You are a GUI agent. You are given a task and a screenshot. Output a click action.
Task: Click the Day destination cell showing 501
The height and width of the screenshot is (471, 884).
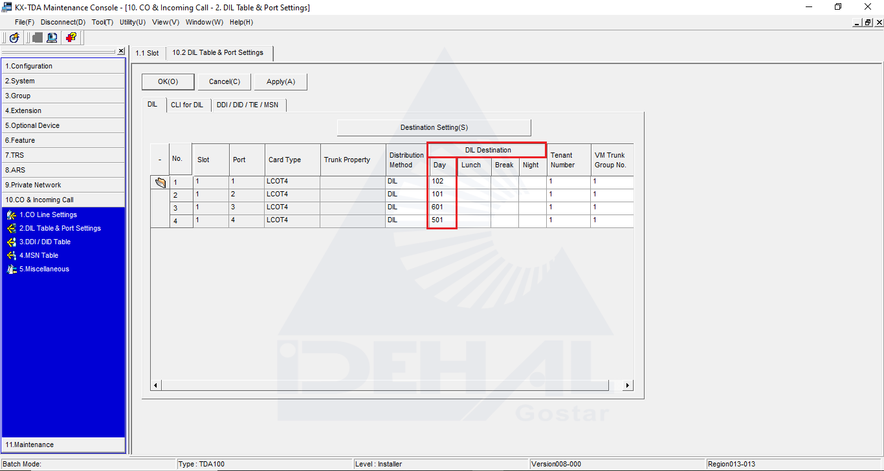(442, 220)
